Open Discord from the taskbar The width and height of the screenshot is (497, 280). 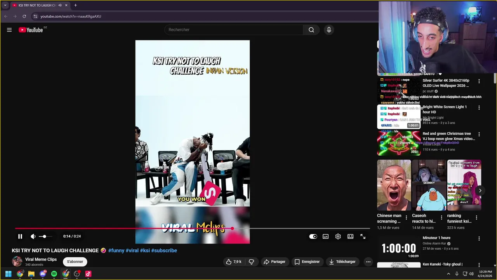tap(43, 274)
